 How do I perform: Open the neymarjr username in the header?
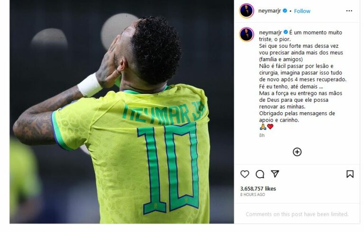click(x=270, y=11)
